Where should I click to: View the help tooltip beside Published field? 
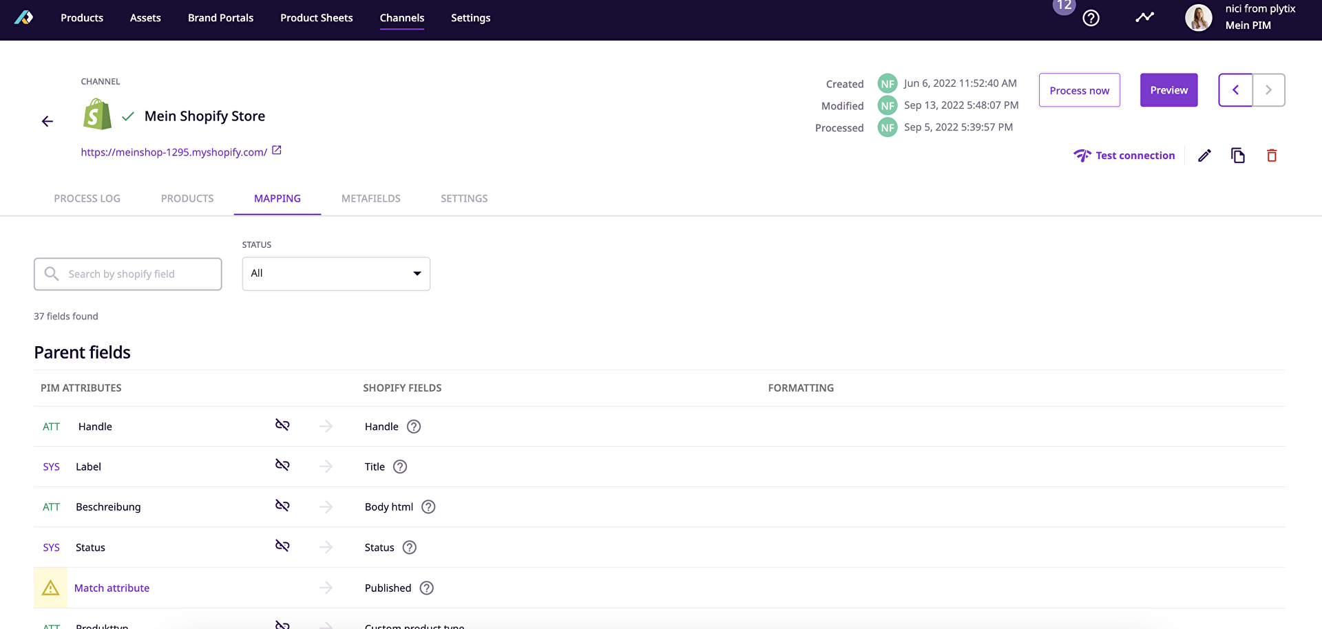pyautogui.click(x=426, y=588)
